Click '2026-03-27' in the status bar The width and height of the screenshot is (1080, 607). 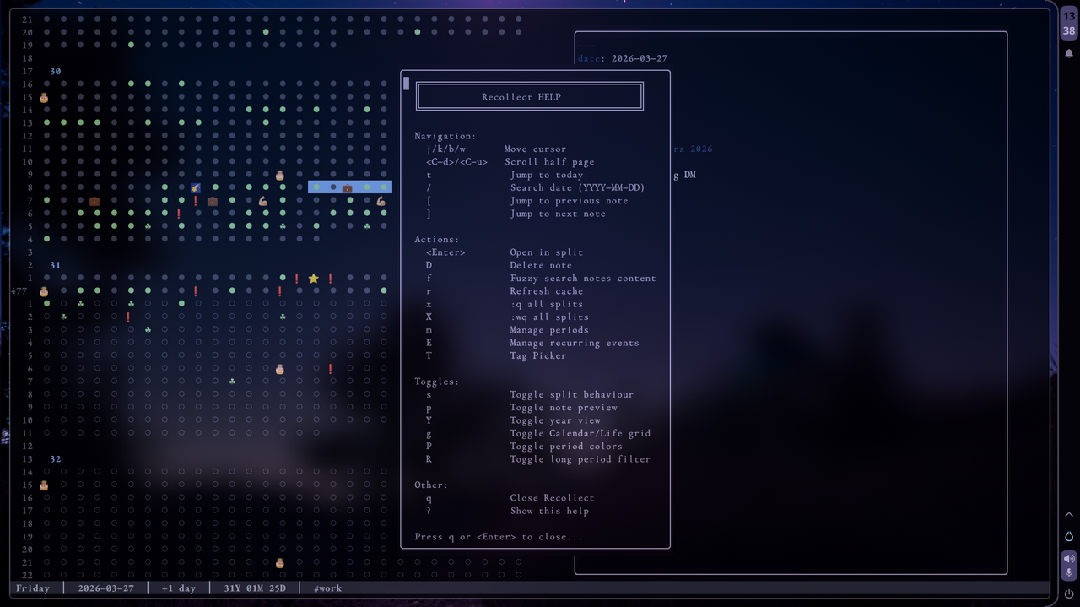pos(105,588)
